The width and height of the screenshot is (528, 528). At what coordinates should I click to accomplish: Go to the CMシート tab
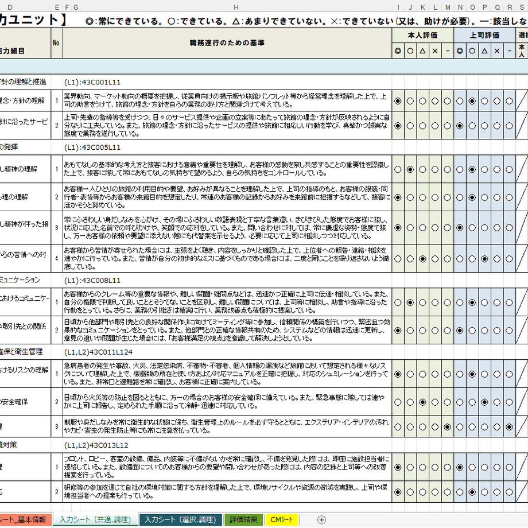pos(282,519)
